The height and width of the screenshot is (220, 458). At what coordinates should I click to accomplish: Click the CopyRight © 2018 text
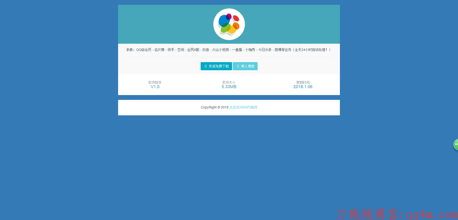click(215, 108)
